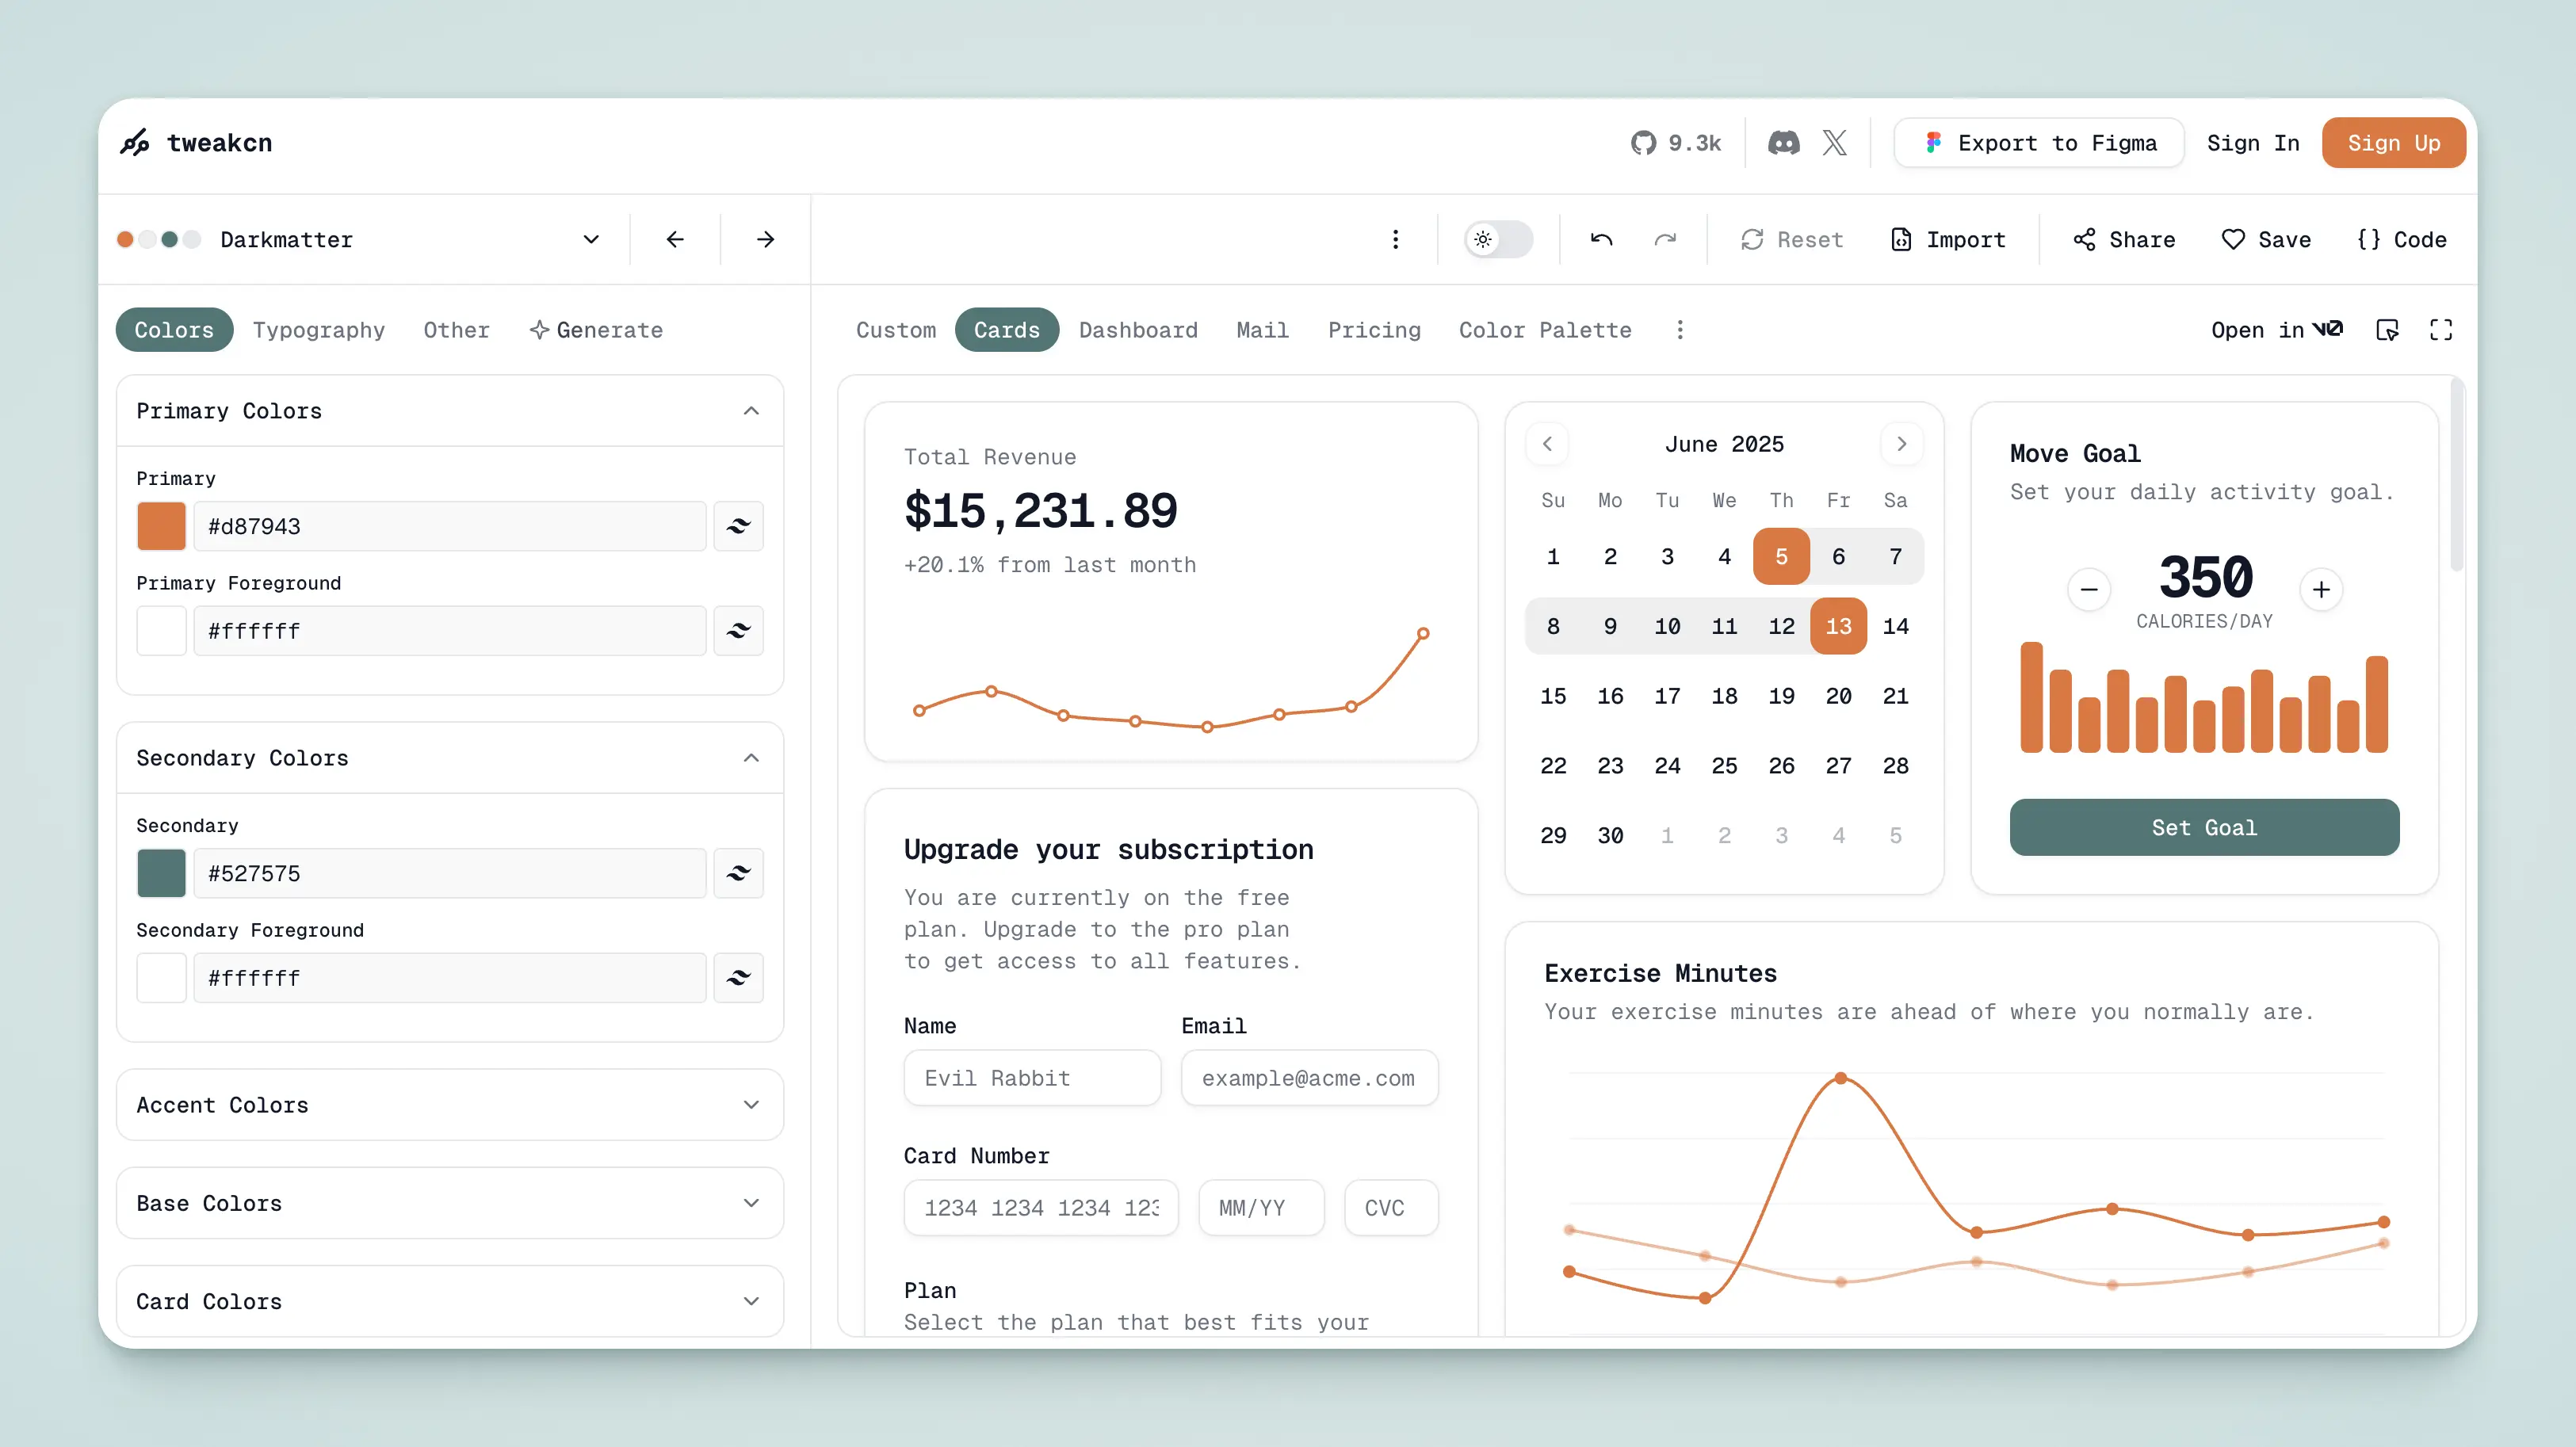Click the Sign Up button
The width and height of the screenshot is (2576, 1447).
click(2393, 142)
